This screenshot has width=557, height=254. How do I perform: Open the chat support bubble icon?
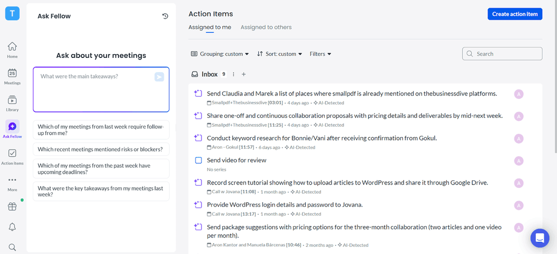[540, 238]
